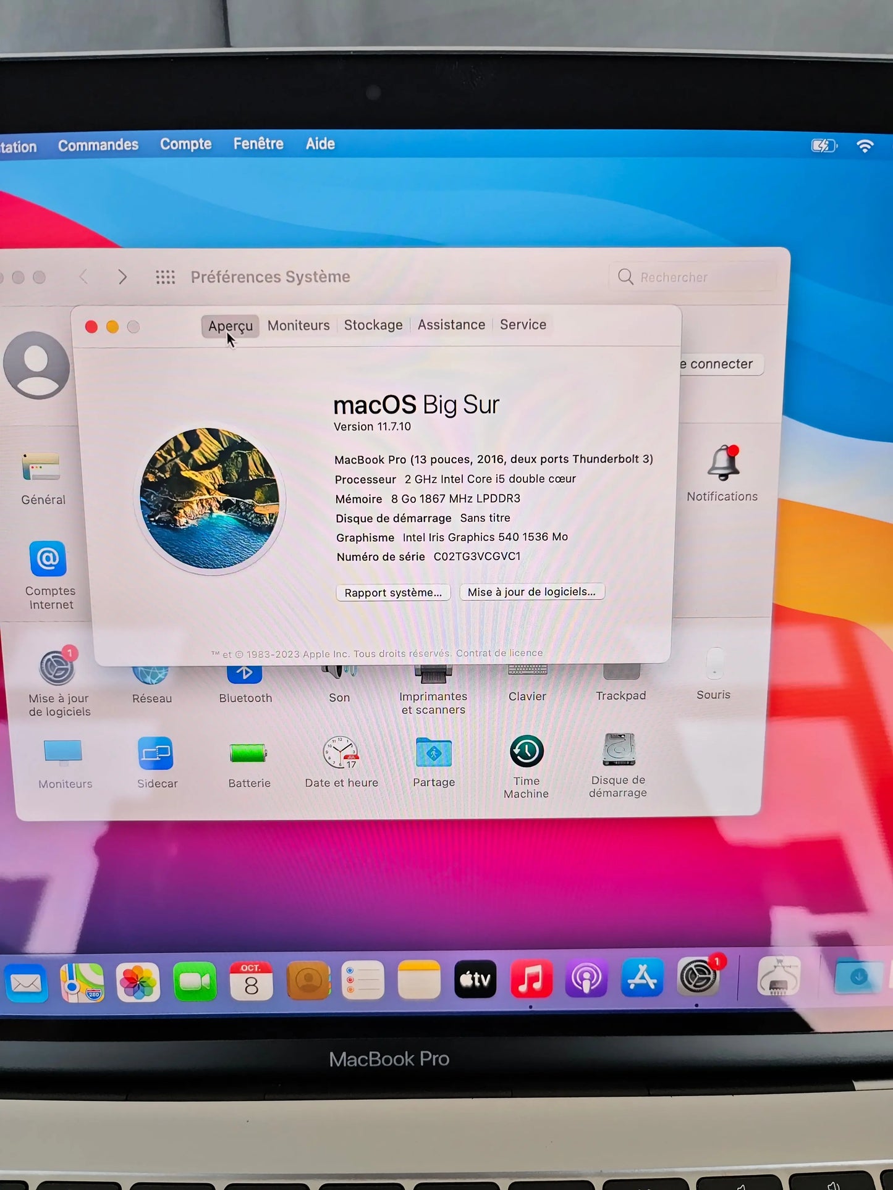This screenshot has width=893, height=1190.
Task: Open Notifications preferences pane
Action: point(722,463)
